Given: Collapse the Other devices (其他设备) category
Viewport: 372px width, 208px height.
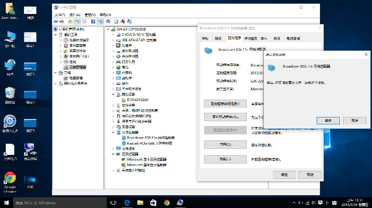Looking at the screenshot, I should point(113,94).
